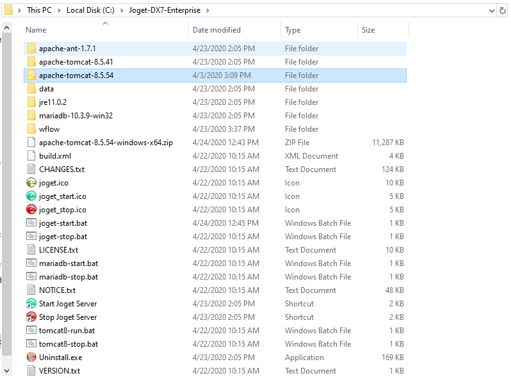
Task: Click the navigation pane scroll down arrow
Action: click(7, 370)
